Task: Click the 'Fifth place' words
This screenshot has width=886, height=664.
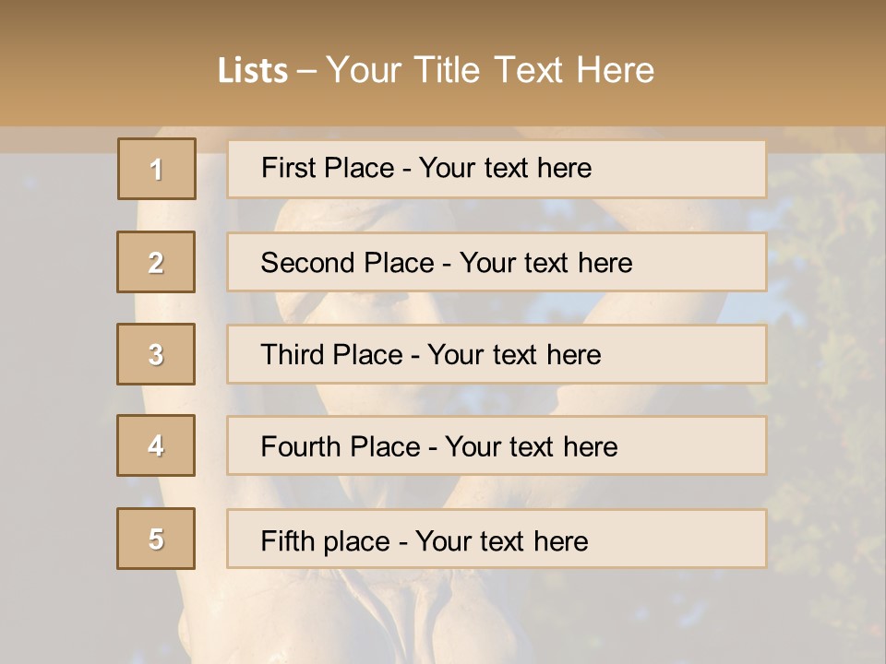Action: pyautogui.click(x=325, y=540)
